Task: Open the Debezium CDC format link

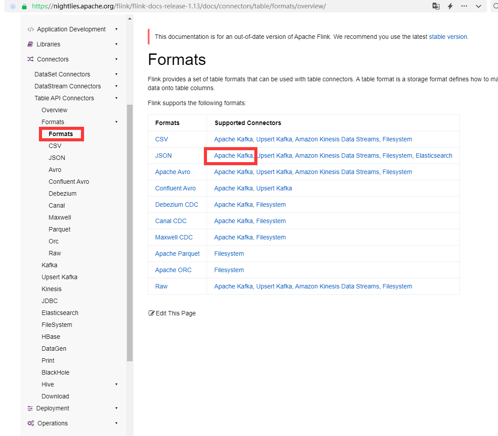Action: point(176,205)
